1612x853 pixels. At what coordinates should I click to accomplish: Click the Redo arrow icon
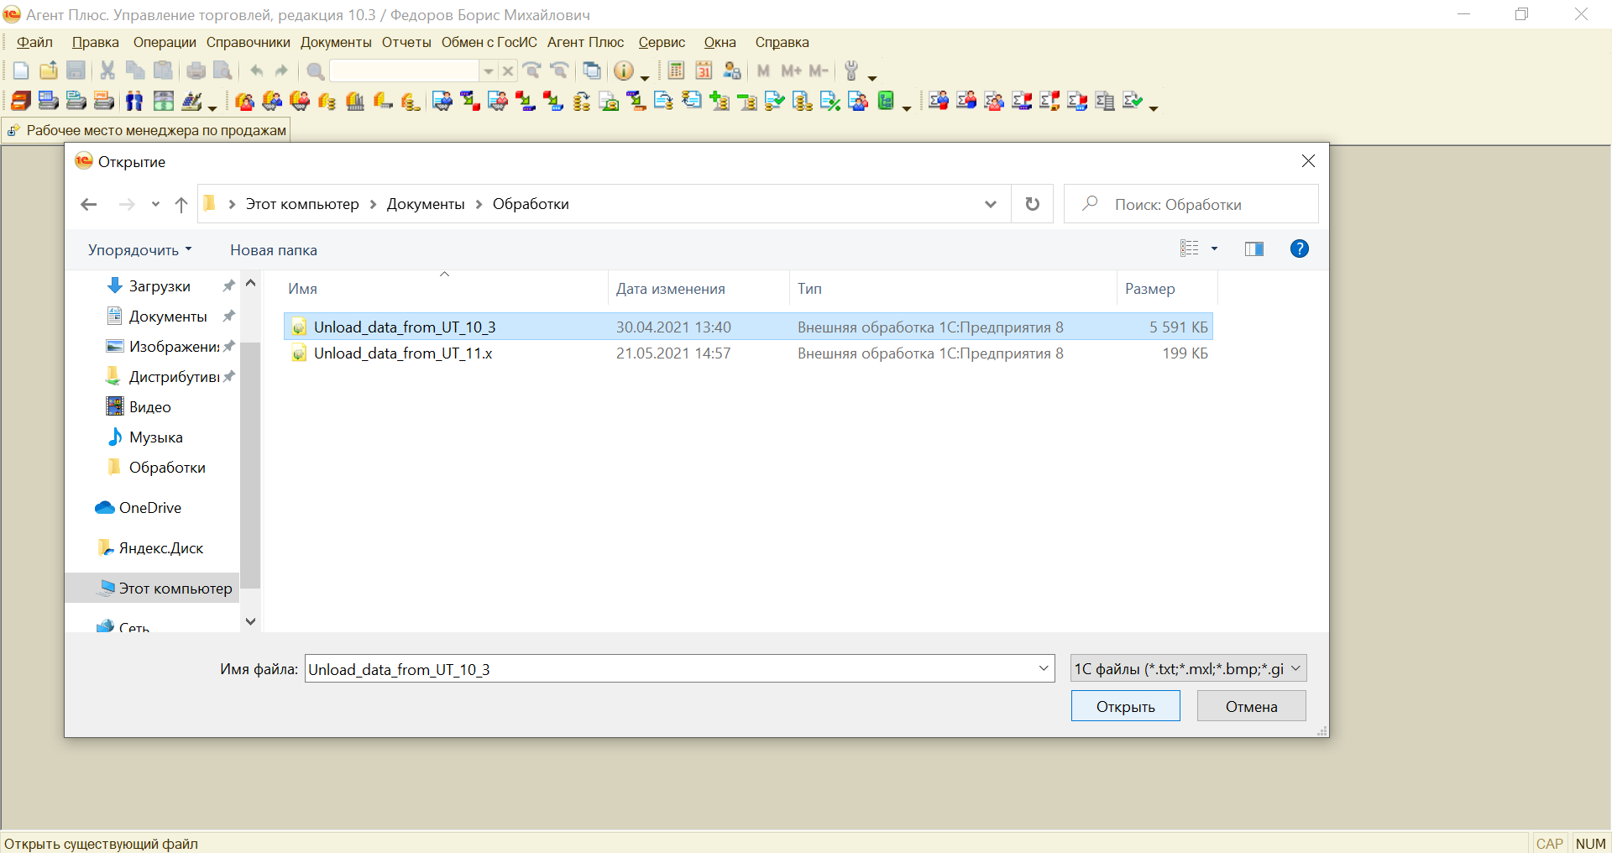282,71
